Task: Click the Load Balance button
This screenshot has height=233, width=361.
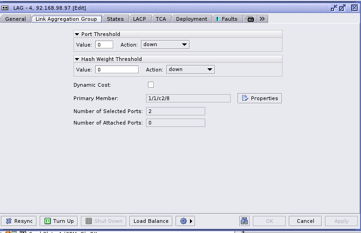Action: coord(151,221)
